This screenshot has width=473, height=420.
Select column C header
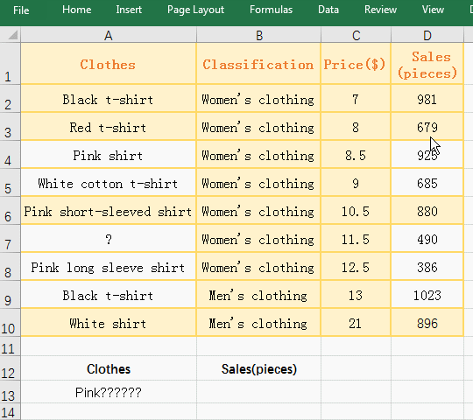(x=356, y=35)
